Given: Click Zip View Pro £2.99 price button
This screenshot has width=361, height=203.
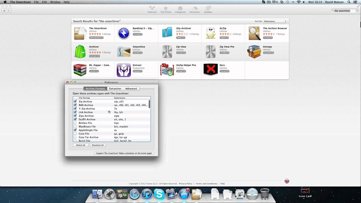Looking at the screenshot, I should pos(224,53).
